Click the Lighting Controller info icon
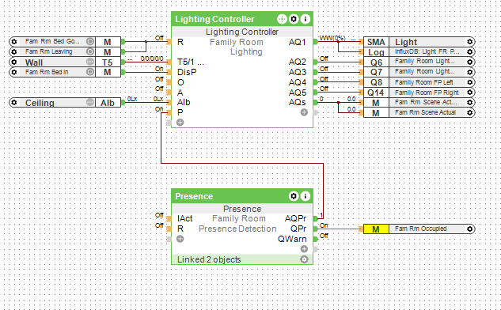 click(x=306, y=19)
